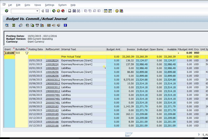Click the green Back arrow icon
This screenshot has height=139, width=208.
(54, 11)
